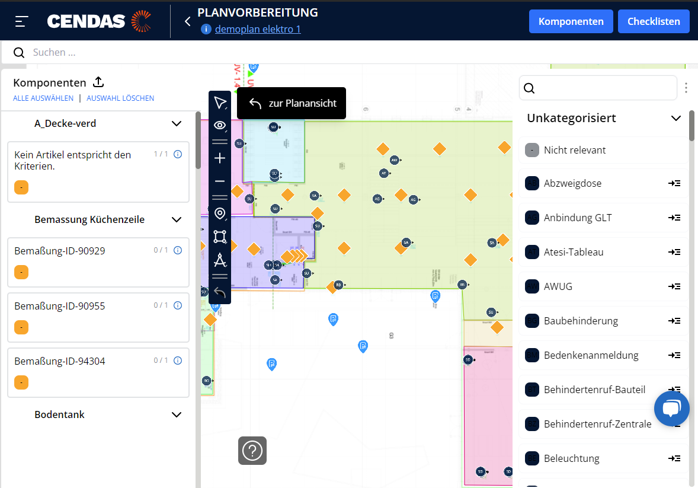Zoom in with the plus tool
698x488 pixels.
220,158
